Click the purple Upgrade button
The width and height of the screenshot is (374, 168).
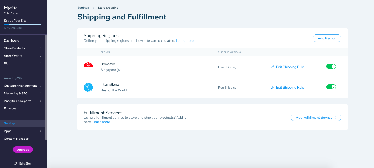(23, 150)
